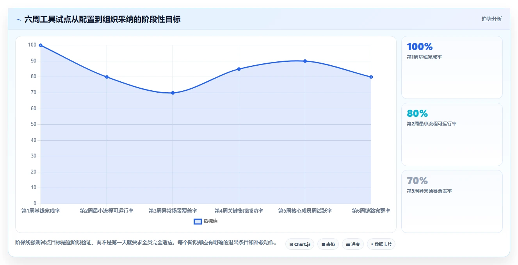This screenshot has height=265, width=518.
Task: Click the 第2周最小流程可运行率 data point at 80
Action: pyautogui.click(x=107, y=77)
